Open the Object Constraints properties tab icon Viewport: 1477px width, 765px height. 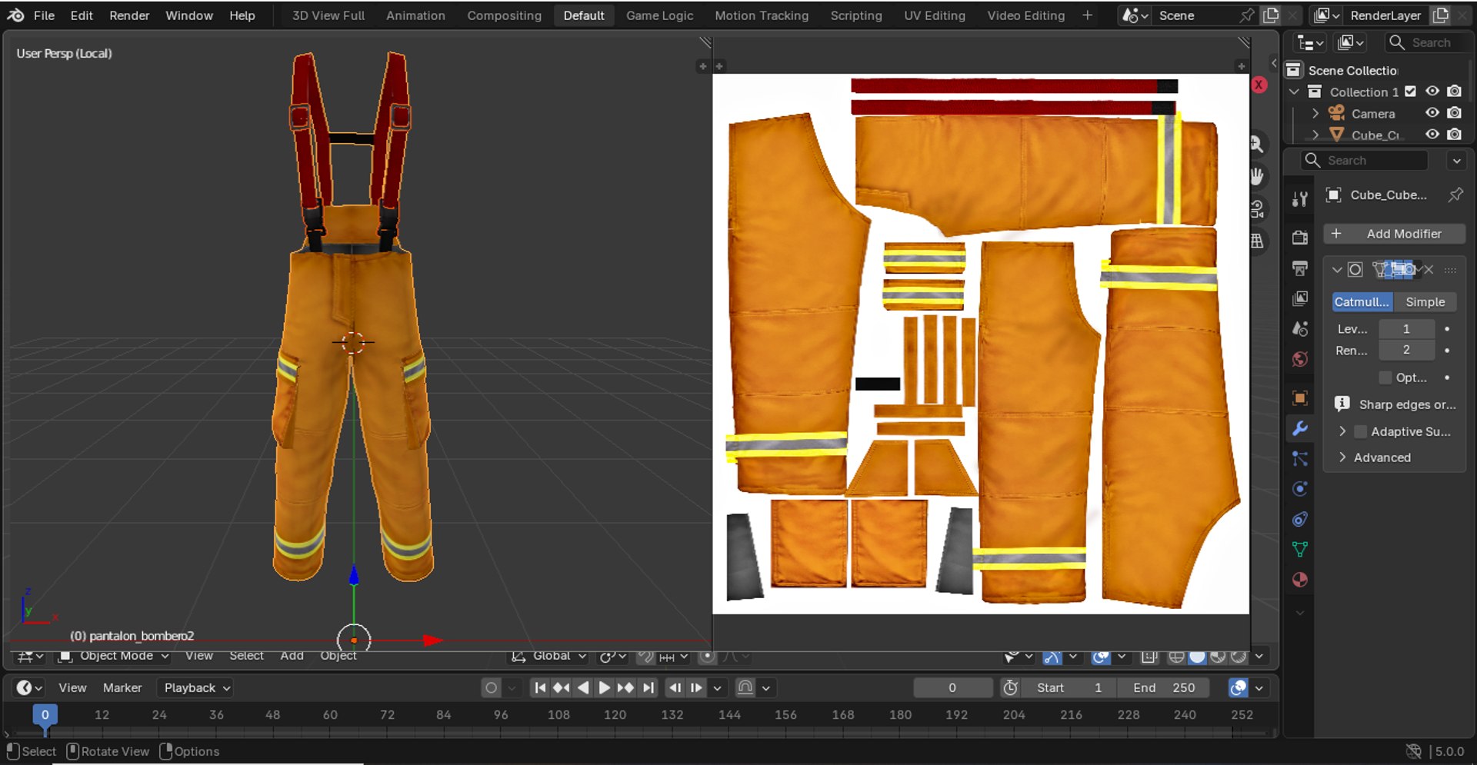(1300, 520)
